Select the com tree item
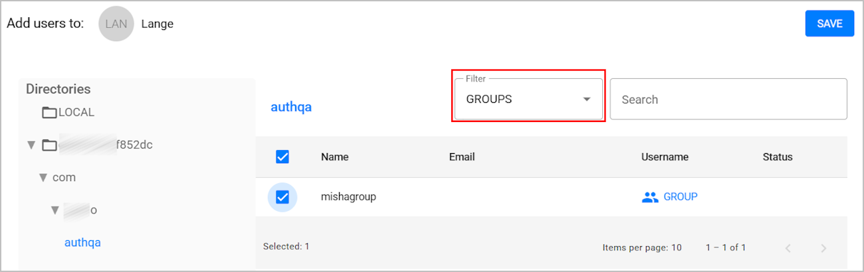Image resolution: width=864 pixels, height=272 pixels. [64, 177]
